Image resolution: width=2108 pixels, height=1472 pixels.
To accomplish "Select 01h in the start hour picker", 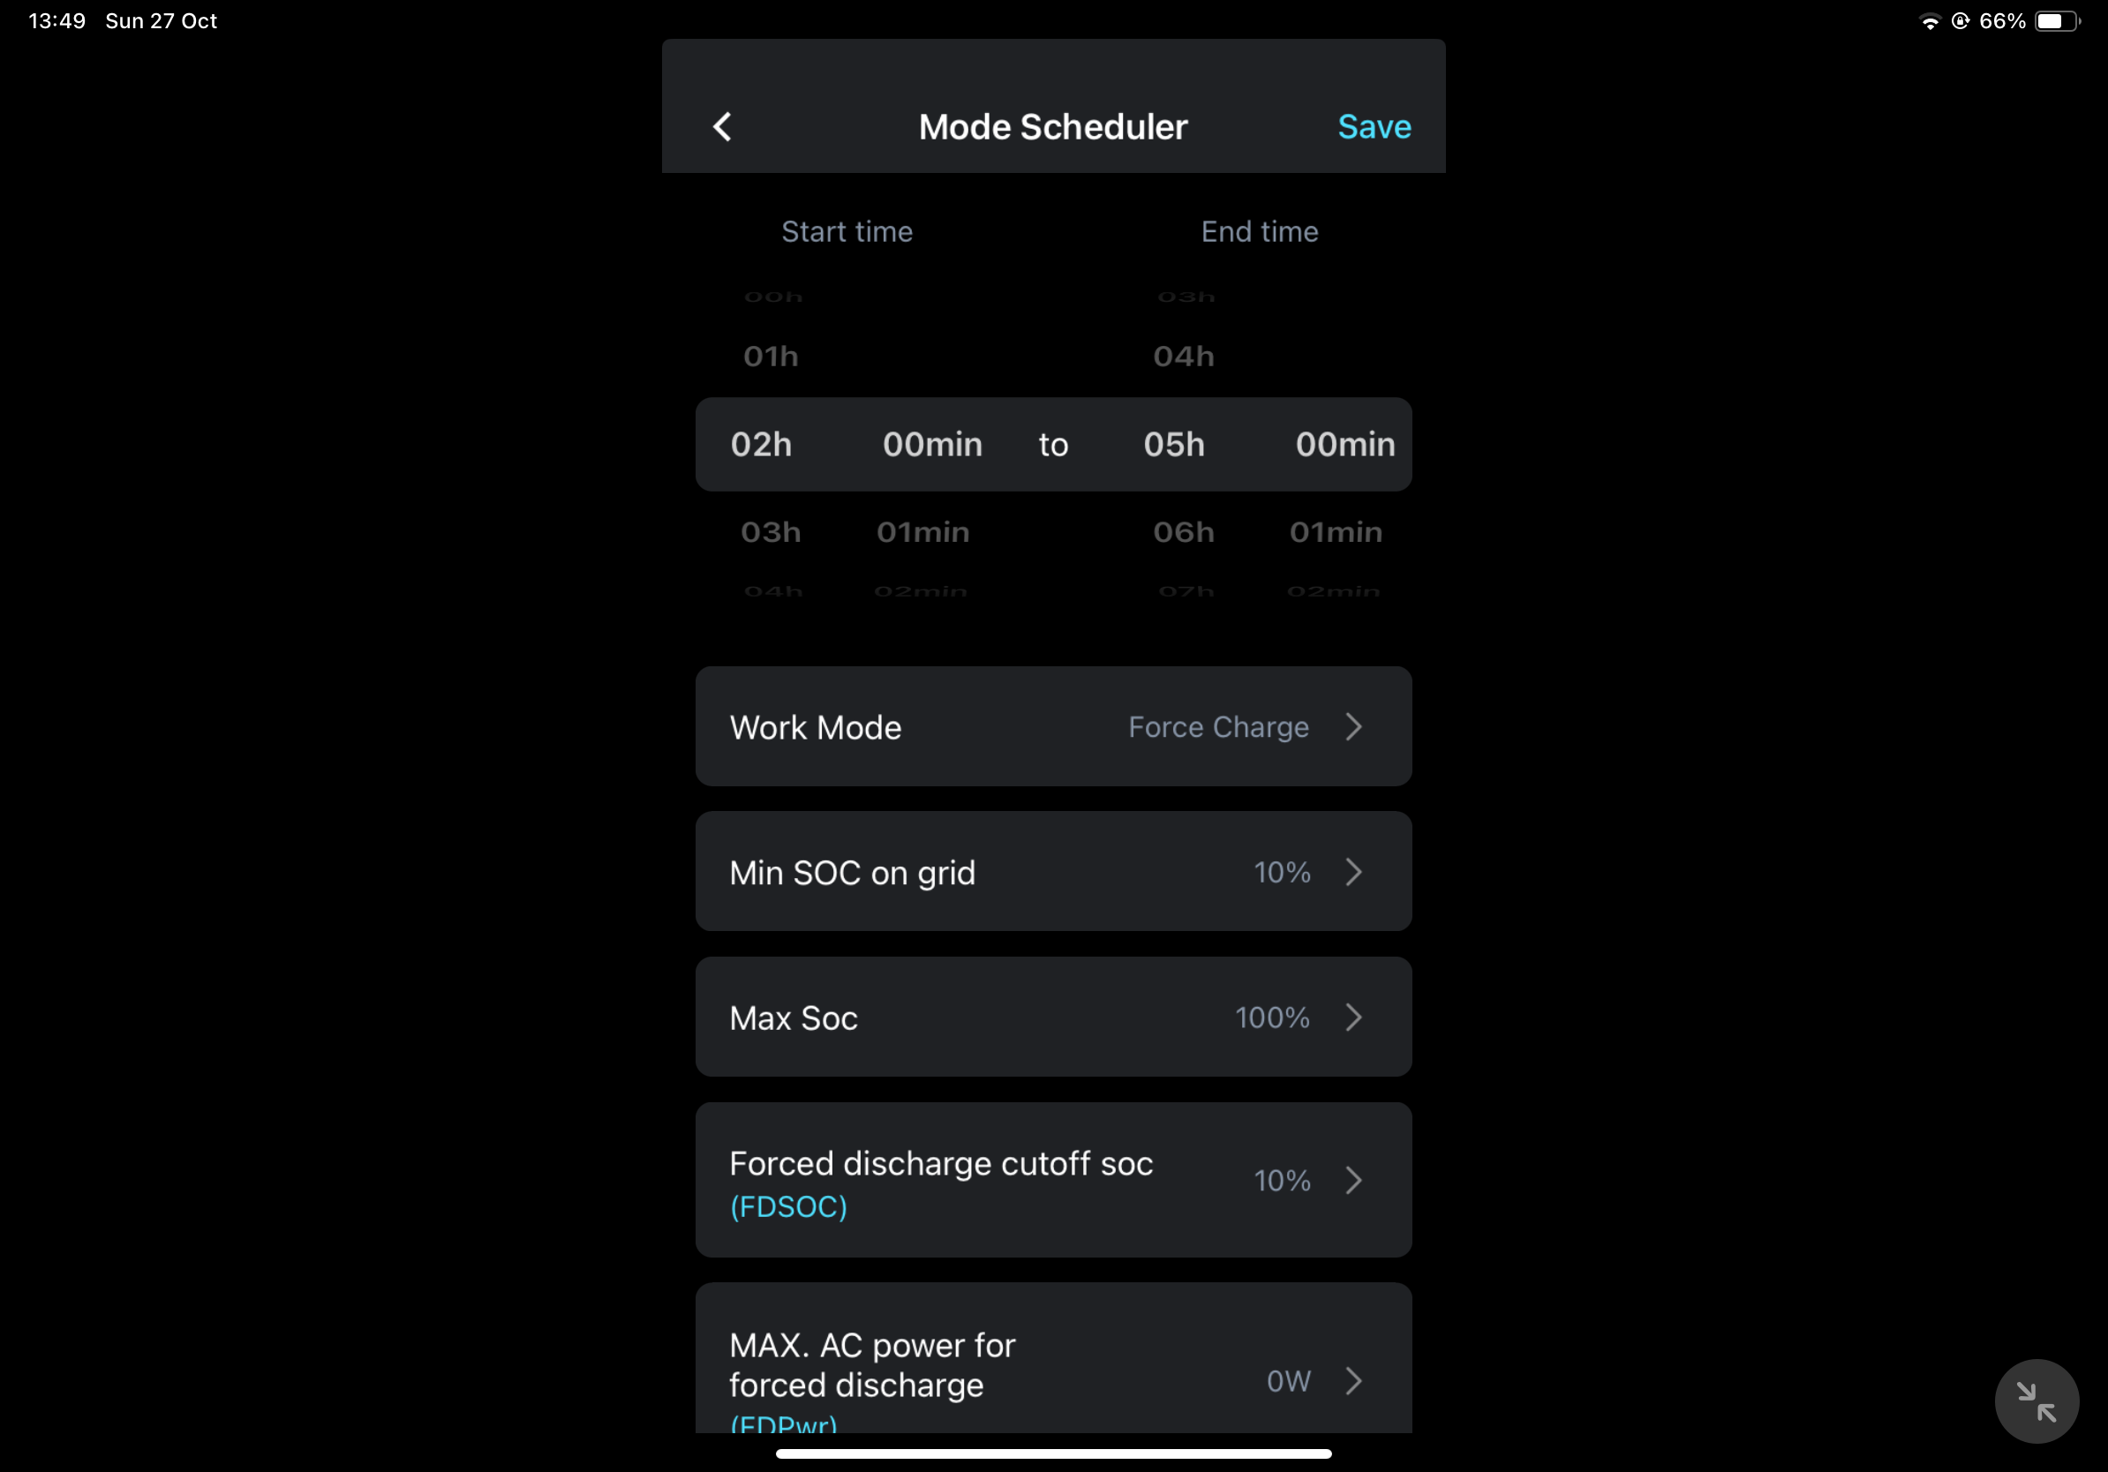I will pyautogui.click(x=771, y=356).
